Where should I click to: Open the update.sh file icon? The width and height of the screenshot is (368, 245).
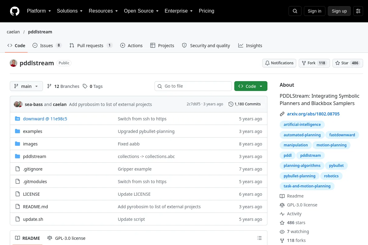coord(17,219)
